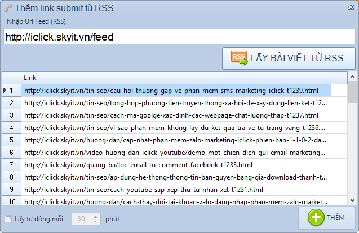Select link row 7 loc-email-tu-comment-facebook
The width and height of the screenshot is (359, 233).
click(176, 165)
